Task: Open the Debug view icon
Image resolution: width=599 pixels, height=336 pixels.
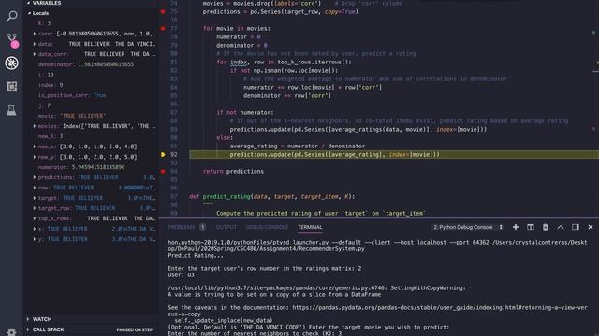Action: coord(11,63)
